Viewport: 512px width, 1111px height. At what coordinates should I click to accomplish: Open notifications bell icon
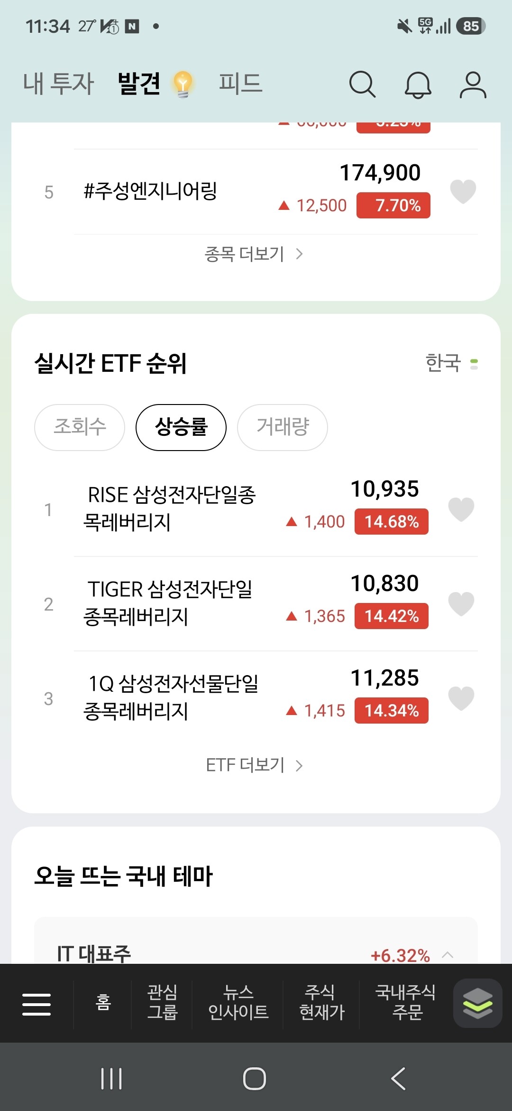tap(418, 85)
